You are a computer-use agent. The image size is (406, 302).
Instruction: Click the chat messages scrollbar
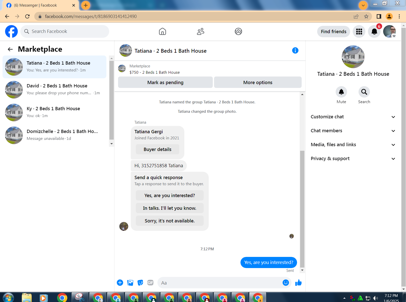coord(302,209)
